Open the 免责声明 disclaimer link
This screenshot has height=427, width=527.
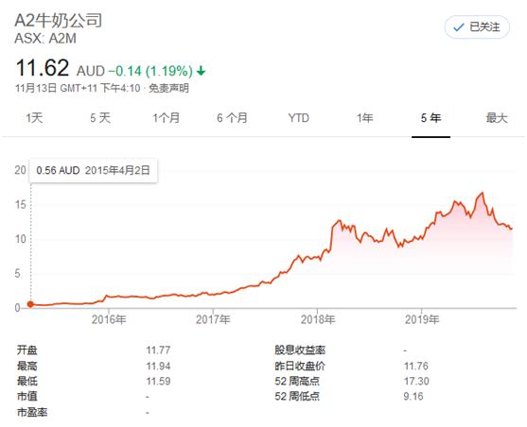point(168,88)
